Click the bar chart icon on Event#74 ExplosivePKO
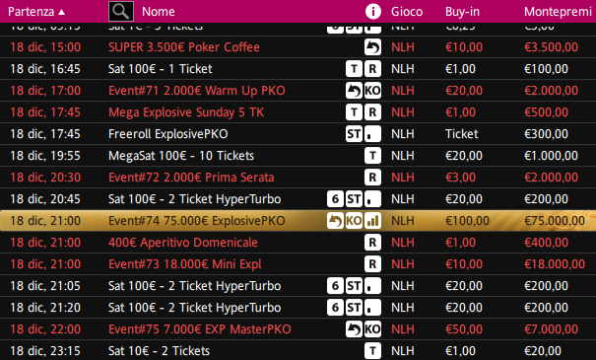This screenshot has width=596, height=360. 372,221
